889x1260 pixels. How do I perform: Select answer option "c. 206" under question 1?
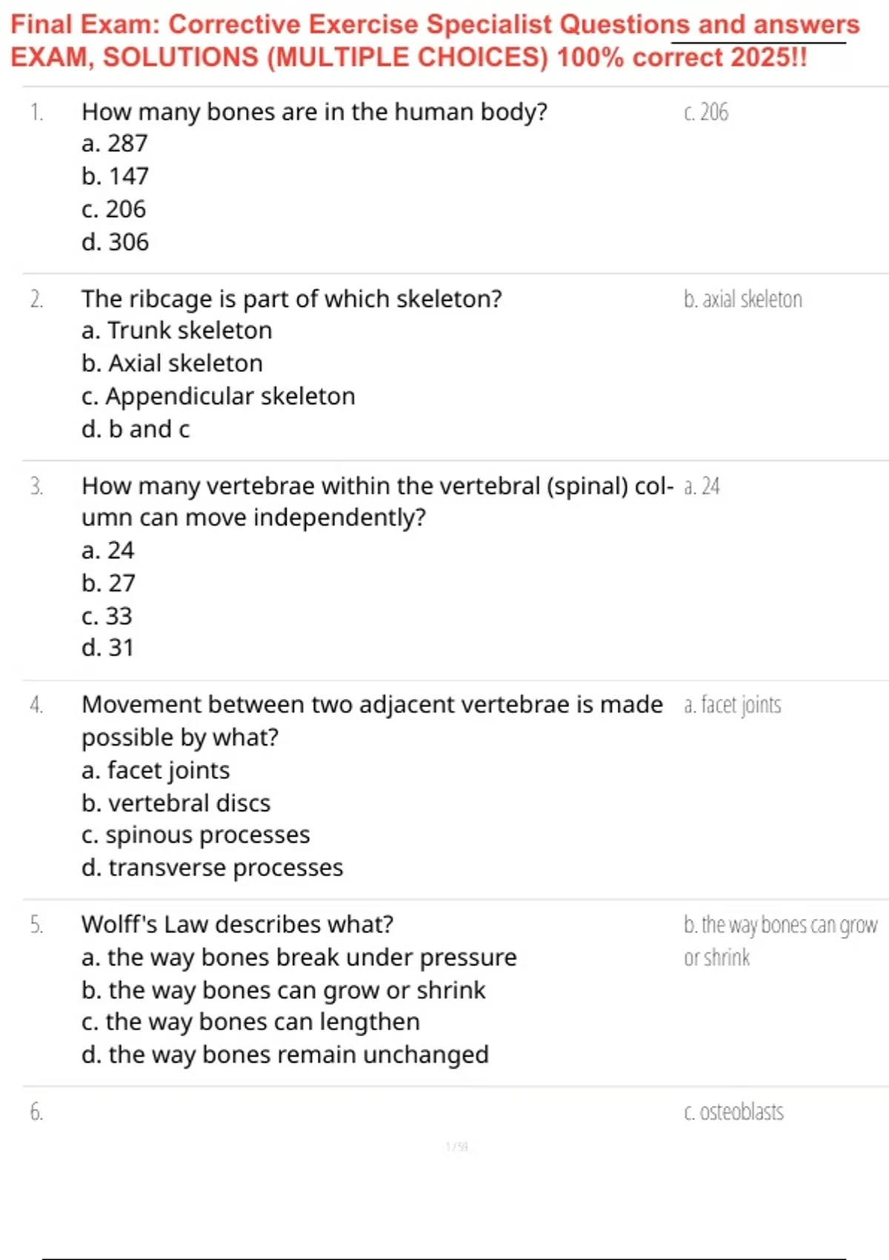click(x=114, y=209)
